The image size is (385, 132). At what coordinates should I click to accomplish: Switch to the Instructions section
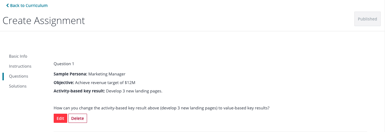tap(20, 66)
